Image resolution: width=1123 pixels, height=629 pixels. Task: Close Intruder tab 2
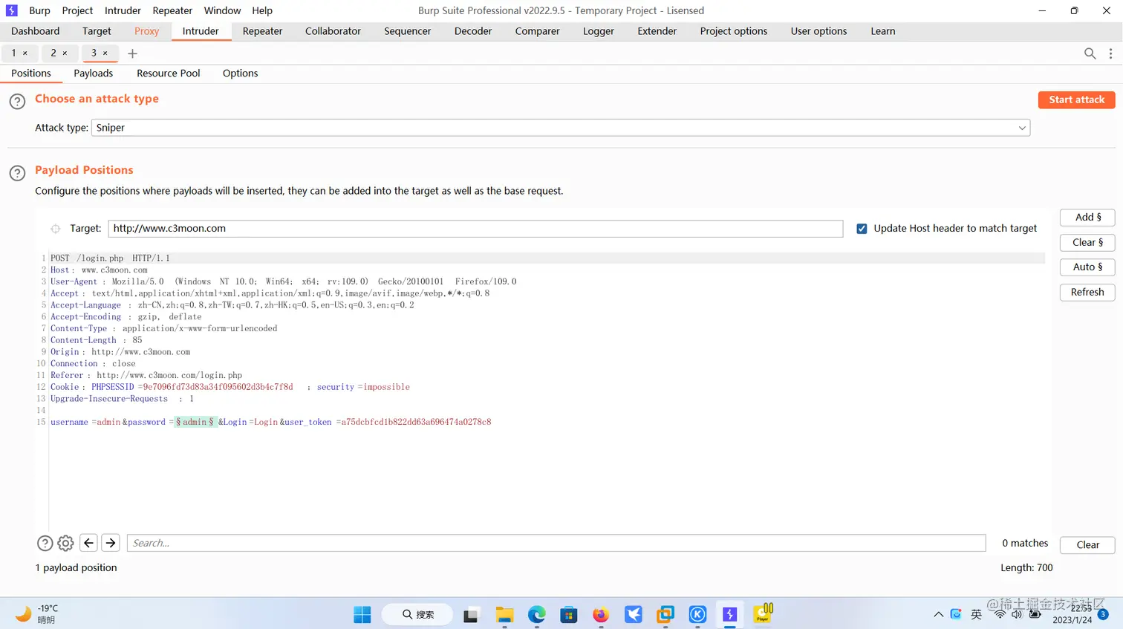coord(65,53)
